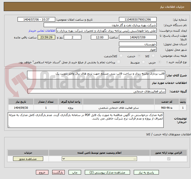Expand the اعلام وضعیت مجوز dropdown
191x179 pixels.
(x=100, y=159)
